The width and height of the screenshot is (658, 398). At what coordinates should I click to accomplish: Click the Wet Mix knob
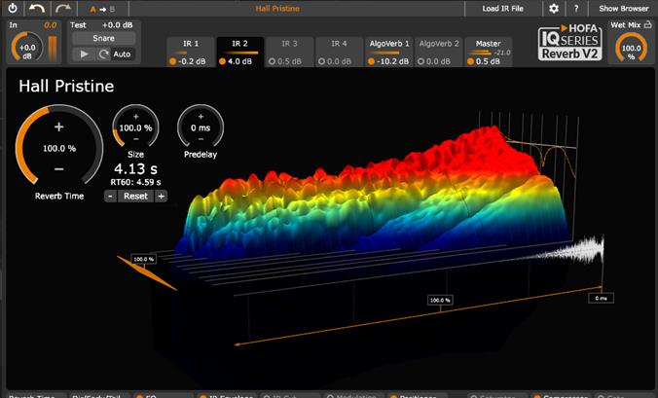[x=631, y=48]
